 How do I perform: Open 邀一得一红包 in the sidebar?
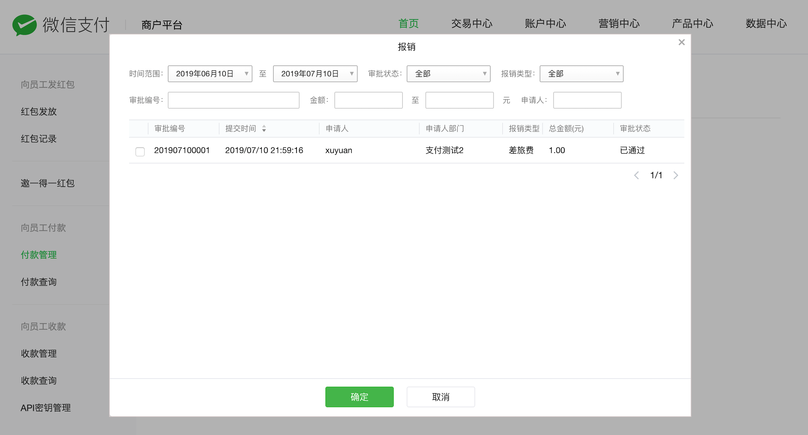[x=47, y=183]
